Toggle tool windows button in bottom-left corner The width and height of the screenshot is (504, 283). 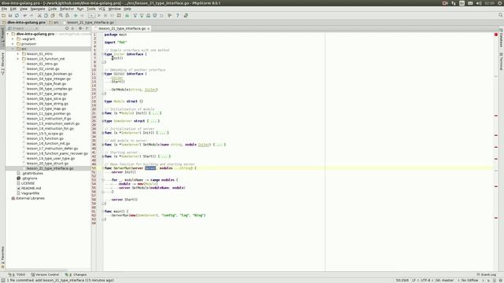coord(2,280)
